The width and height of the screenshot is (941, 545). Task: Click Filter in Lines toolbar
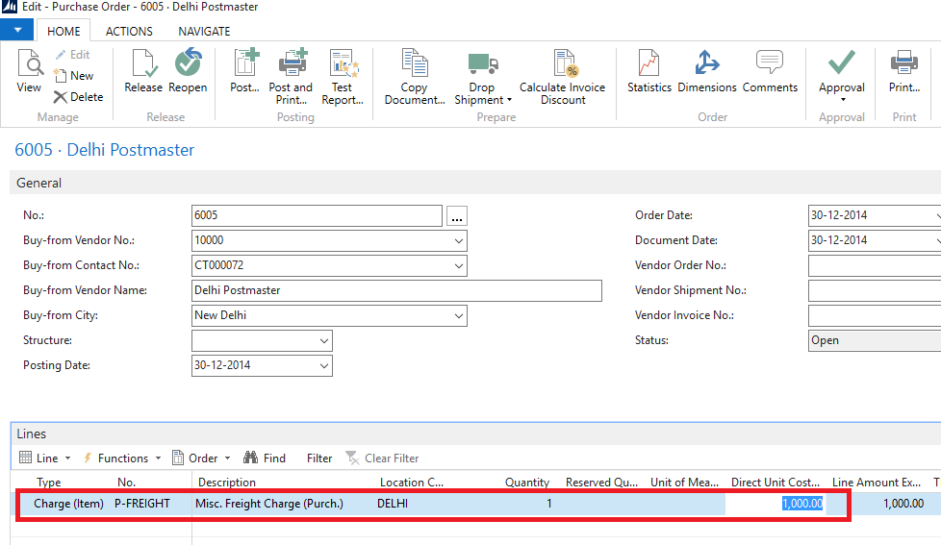tap(319, 458)
